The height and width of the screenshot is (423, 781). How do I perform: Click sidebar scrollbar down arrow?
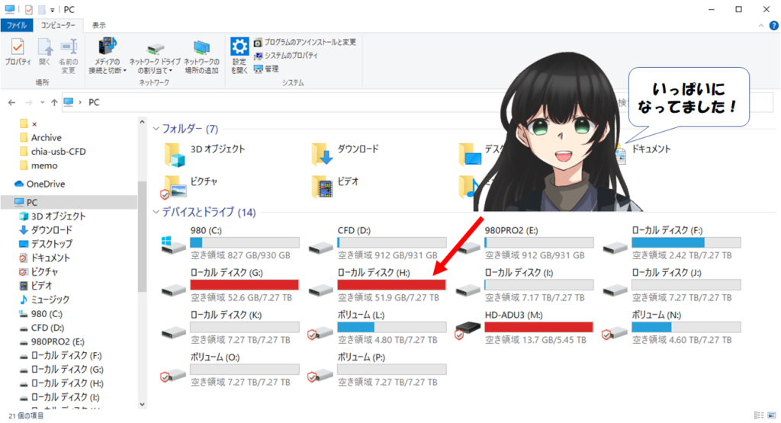coord(142,405)
